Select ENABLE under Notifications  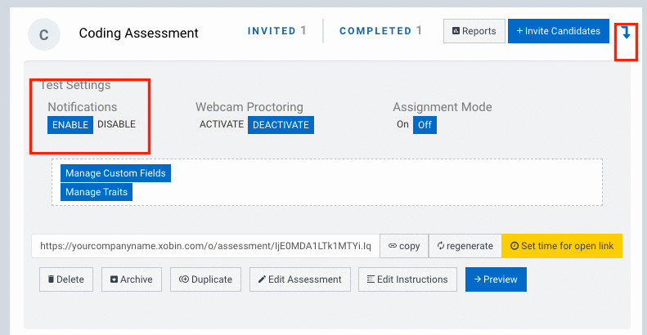(70, 125)
